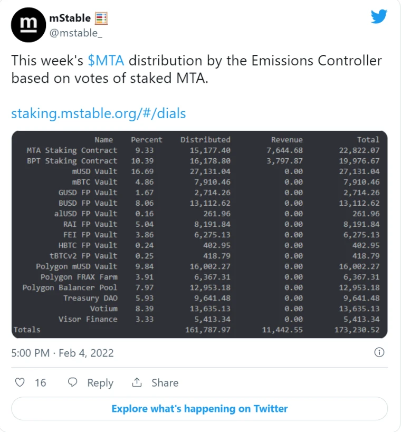Click the abacus emoji beside mStable name
401x432 pixels.
[x=101, y=19]
